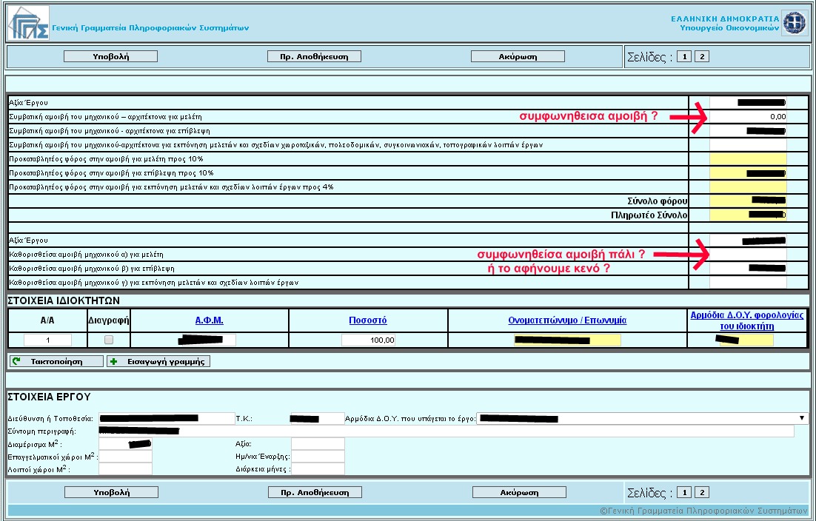Click the ΓΓΠΣ logo icon

tap(27, 24)
